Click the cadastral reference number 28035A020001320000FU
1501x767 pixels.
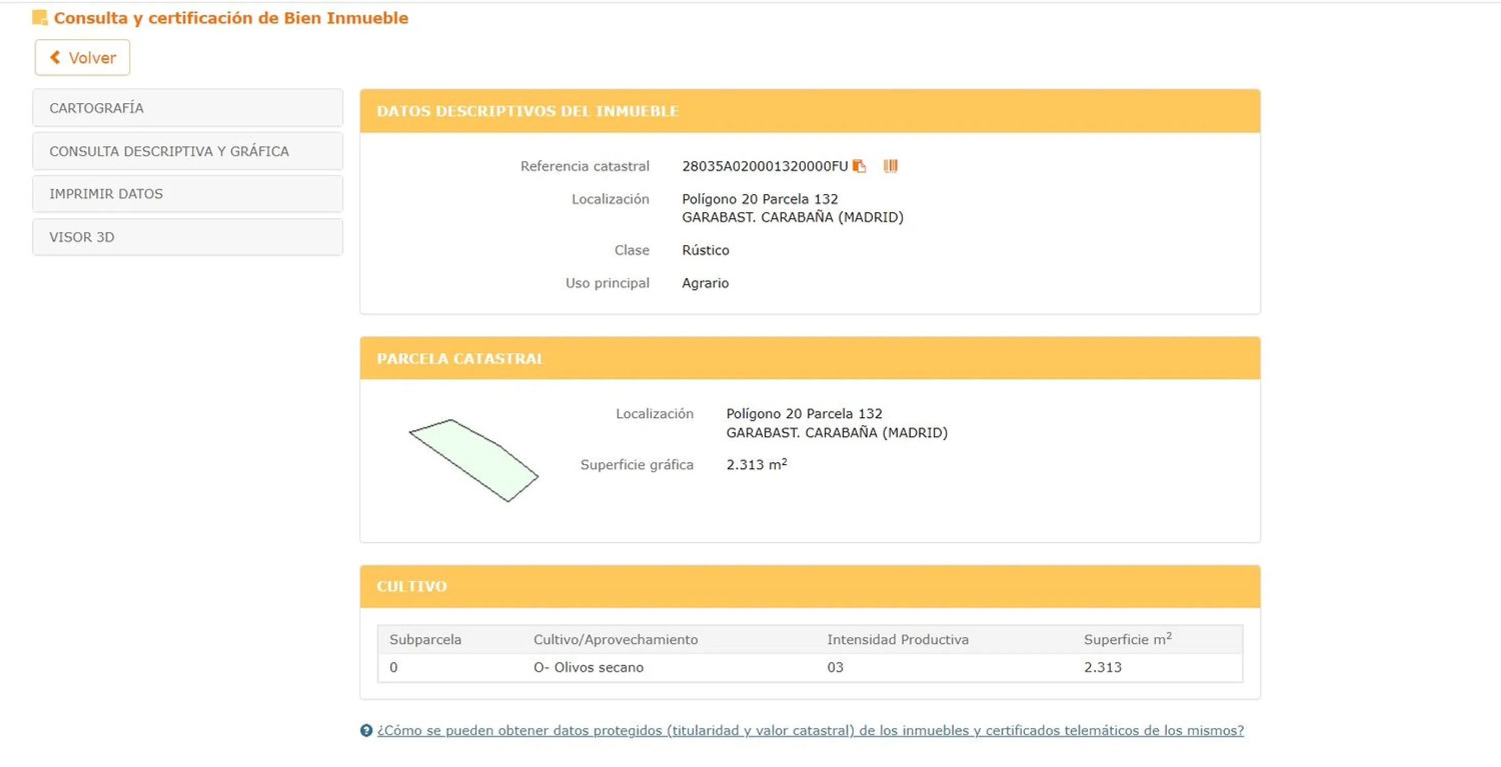pos(764,166)
